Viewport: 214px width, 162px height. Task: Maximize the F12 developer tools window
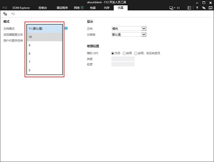pos(204,2)
